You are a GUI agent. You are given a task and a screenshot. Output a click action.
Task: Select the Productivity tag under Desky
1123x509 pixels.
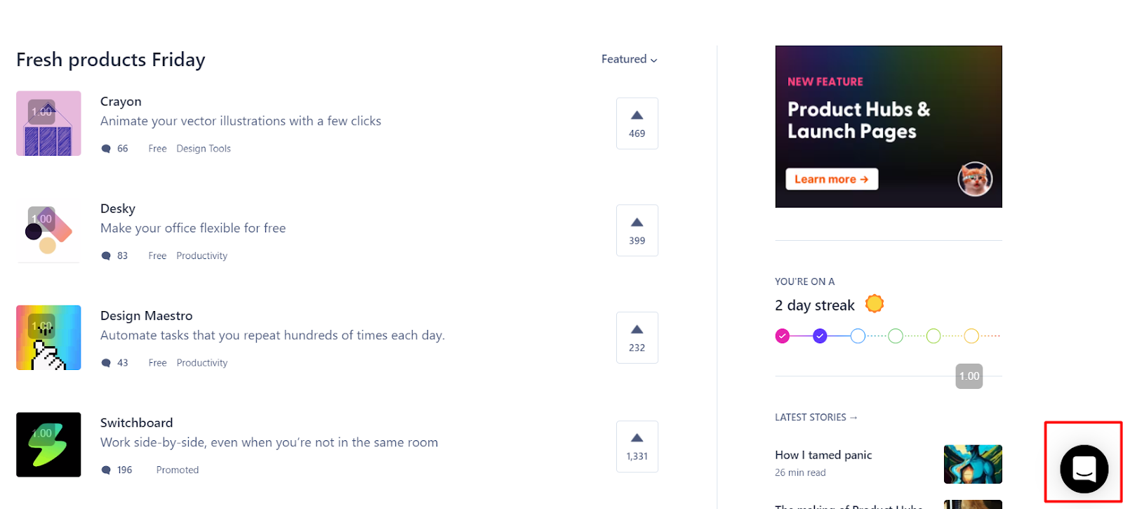(x=202, y=256)
